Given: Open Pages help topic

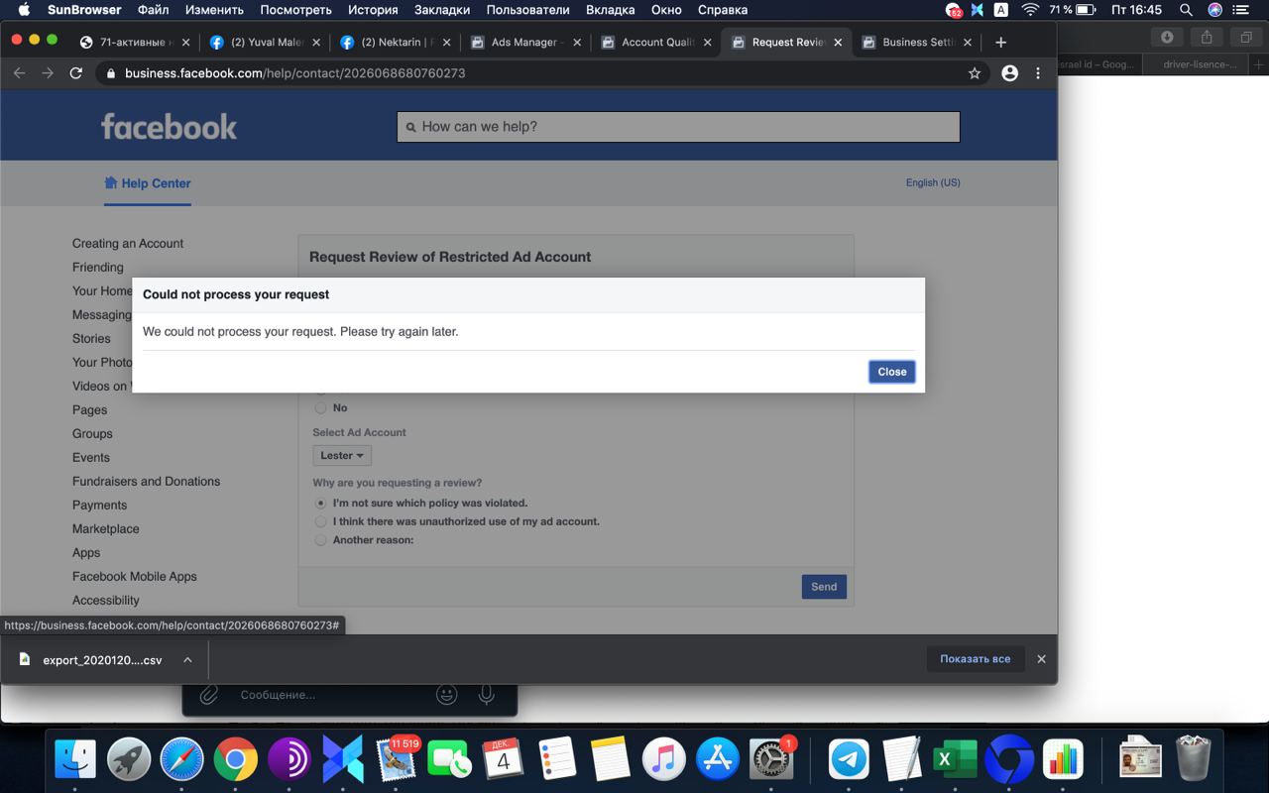Looking at the screenshot, I should click(89, 409).
